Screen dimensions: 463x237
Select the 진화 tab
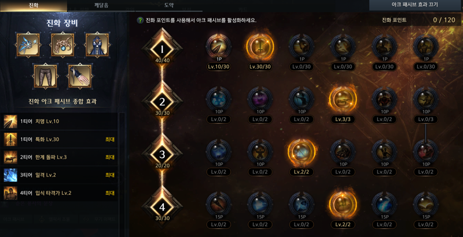click(x=34, y=5)
